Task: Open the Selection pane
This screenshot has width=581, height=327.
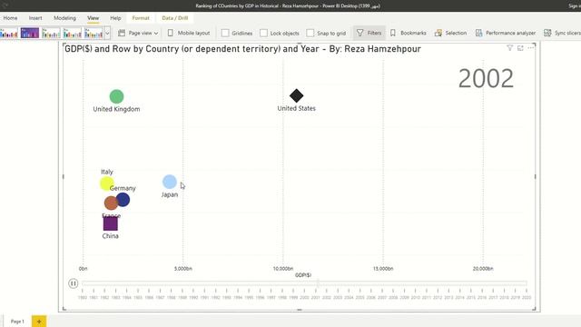Action: tap(450, 33)
